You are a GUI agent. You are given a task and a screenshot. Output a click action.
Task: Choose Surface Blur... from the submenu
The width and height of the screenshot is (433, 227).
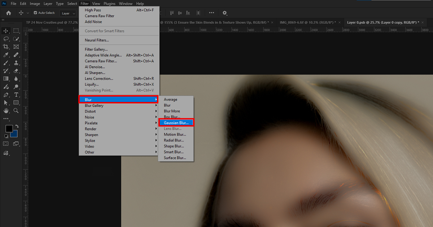tap(176, 158)
